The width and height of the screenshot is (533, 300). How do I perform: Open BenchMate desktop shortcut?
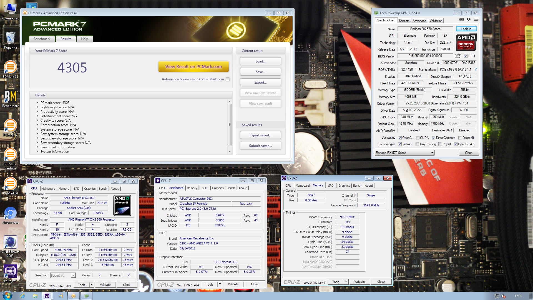pyautogui.click(x=10, y=99)
